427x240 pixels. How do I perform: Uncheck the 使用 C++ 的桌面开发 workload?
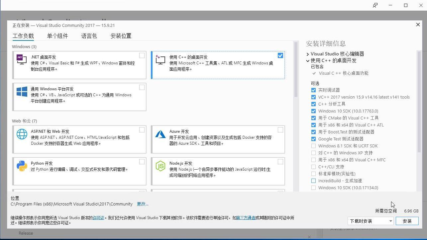(280, 55)
